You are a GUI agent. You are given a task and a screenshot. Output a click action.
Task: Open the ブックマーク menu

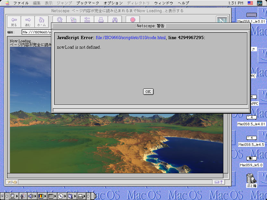click(88, 3)
